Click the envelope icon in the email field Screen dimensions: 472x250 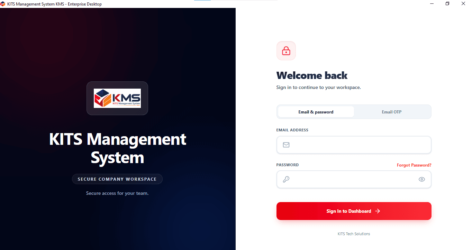pyautogui.click(x=286, y=145)
